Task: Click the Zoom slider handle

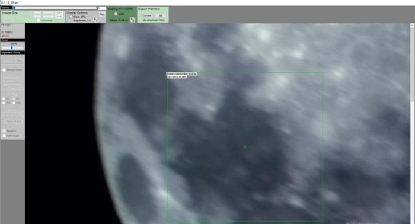Action: 12,47
